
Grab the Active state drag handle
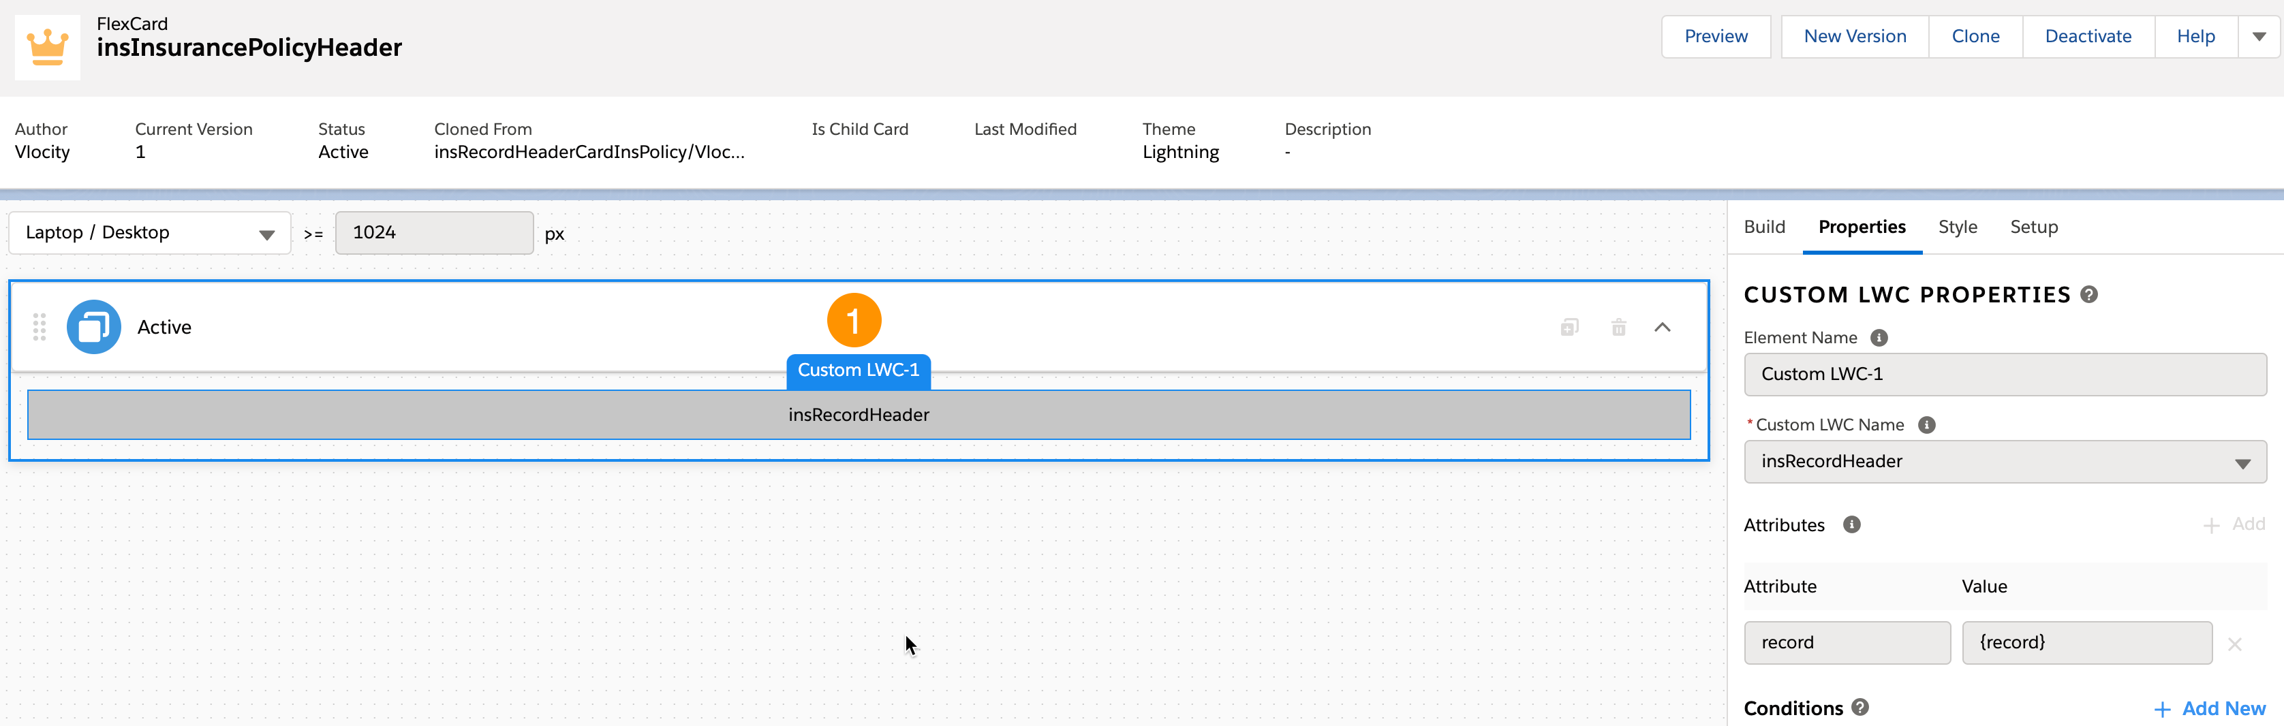(39, 327)
